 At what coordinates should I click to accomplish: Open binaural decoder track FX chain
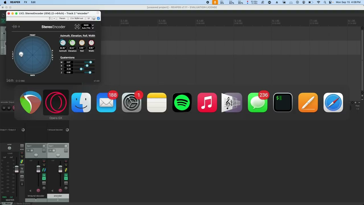click(x=44, y=175)
